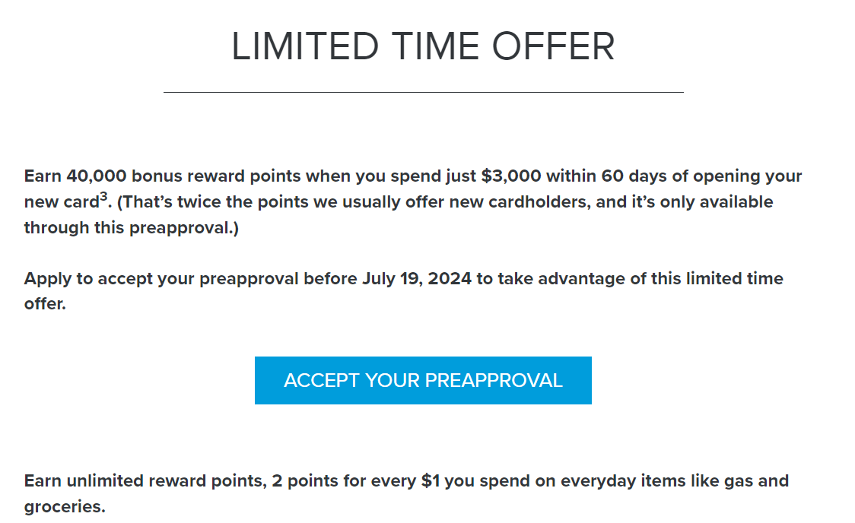Click 'through this preapproval.)' closing text
The height and width of the screenshot is (523, 855).
click(x=132, y=228)
